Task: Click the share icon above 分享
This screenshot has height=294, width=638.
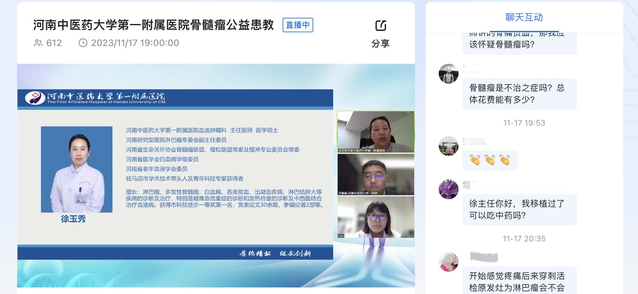Action: point(381,26)
